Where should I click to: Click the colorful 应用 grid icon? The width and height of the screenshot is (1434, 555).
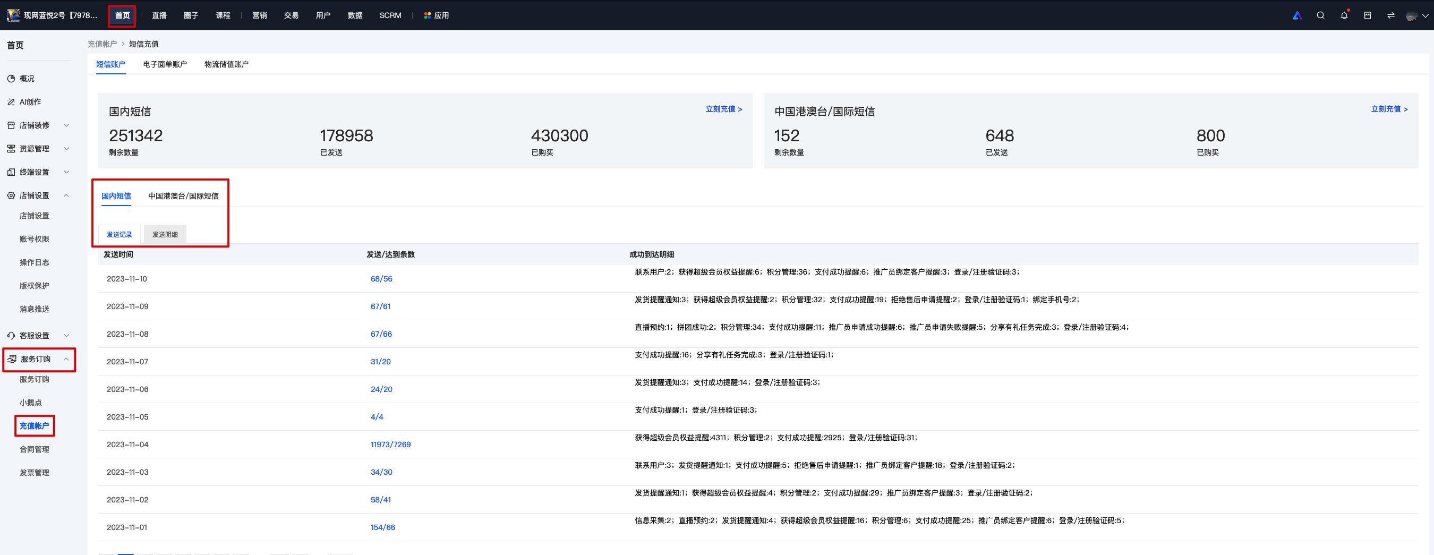point(427,15)
